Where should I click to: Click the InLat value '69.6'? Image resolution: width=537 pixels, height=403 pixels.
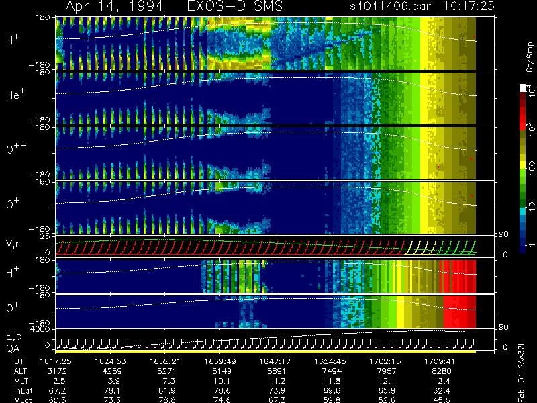332,391
